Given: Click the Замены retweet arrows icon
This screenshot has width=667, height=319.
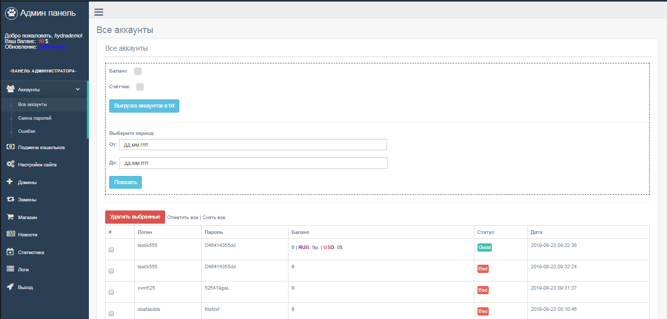Looking at the screenshot, I should pos(10,199).
